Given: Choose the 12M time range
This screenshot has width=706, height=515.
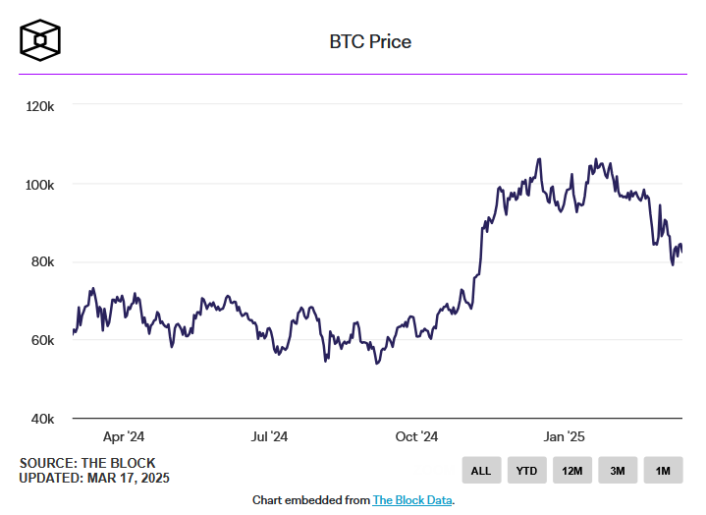Looking at the screenshot, I should 571,471.
